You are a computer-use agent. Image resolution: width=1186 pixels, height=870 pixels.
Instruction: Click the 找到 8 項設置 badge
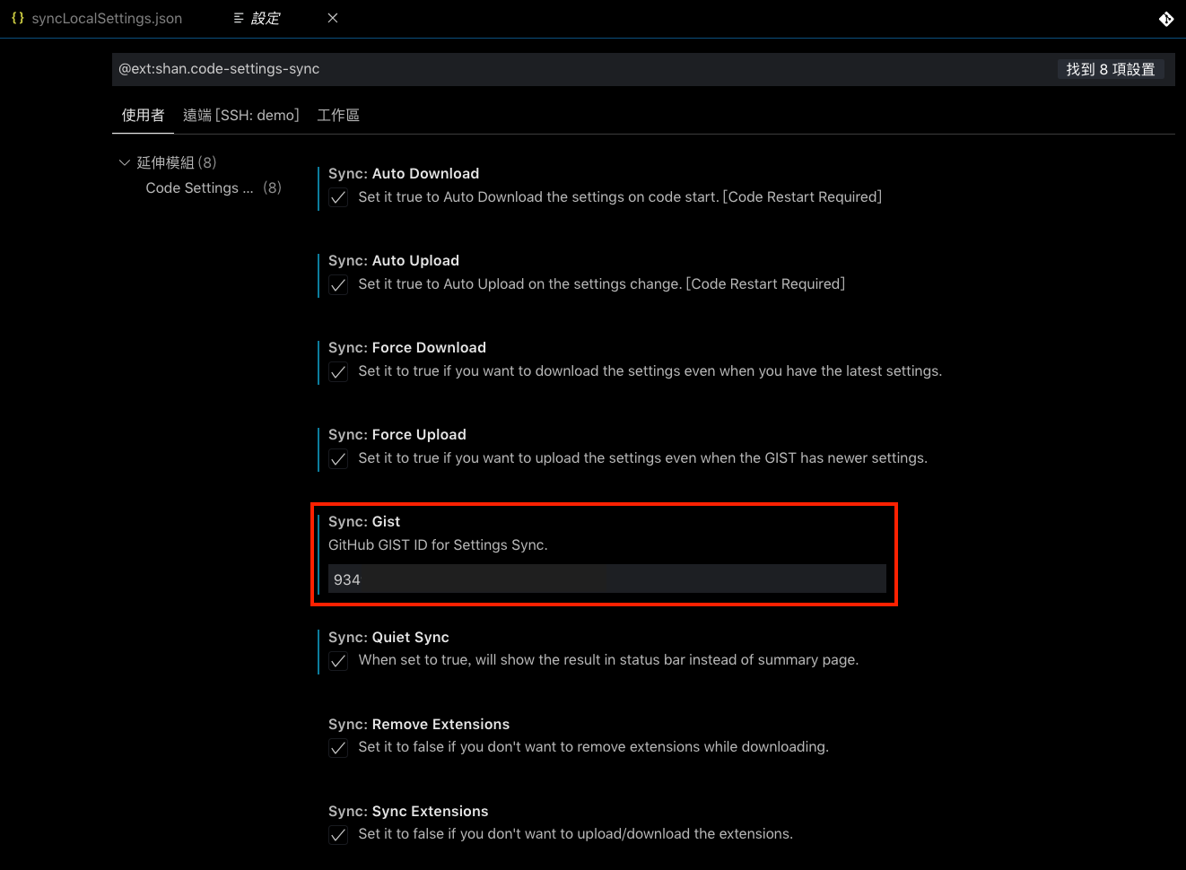pos(1110,68)
